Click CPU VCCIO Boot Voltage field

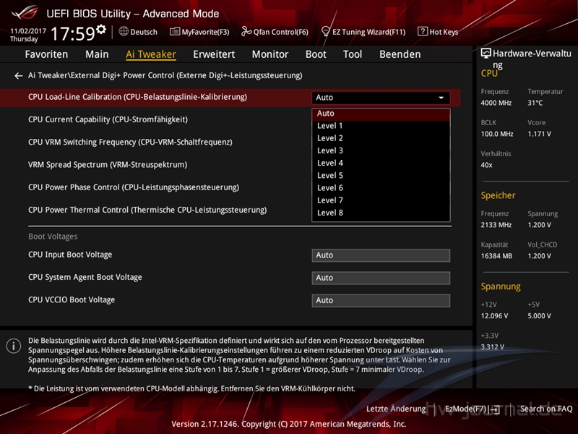[381, 300]
